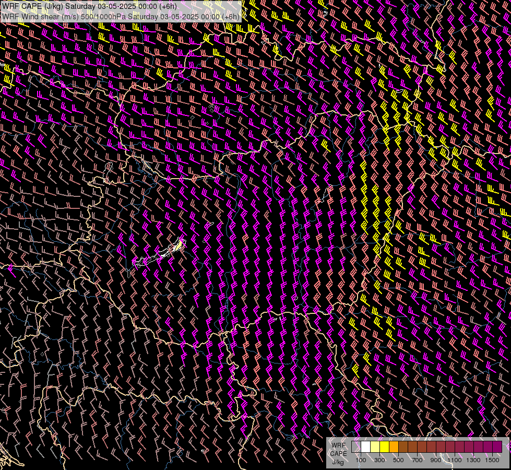511x470 pixels.
Task: Click the 300 legend label
Action: click(379, 460)
